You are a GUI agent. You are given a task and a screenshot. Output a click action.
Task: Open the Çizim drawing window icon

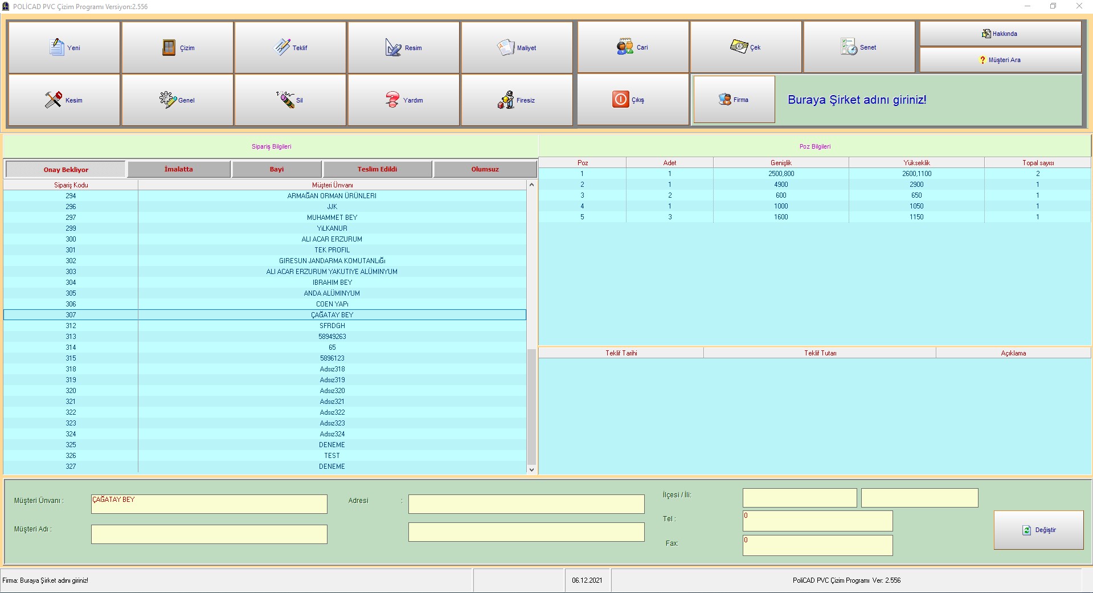pyautogui.click(x=169, y=47)
